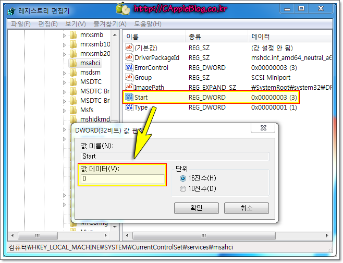Select the msahci folder icon in tree

tap(73, 63)
